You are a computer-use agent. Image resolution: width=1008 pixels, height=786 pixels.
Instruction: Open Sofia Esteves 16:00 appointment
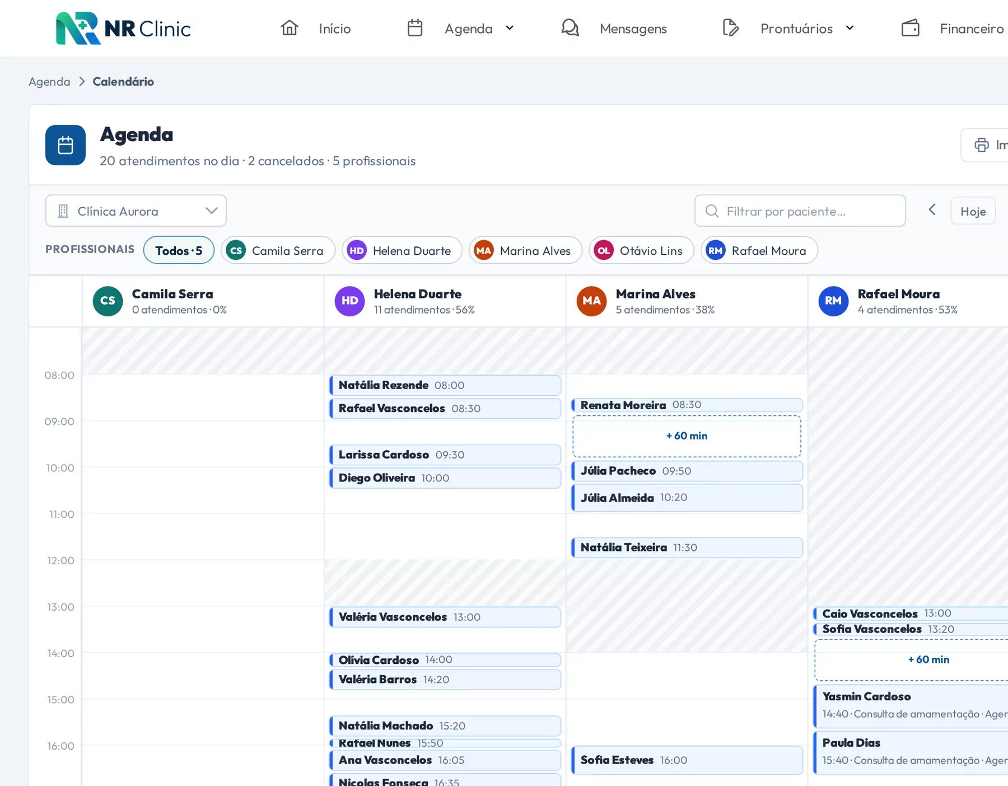click(x=687, y=760)
